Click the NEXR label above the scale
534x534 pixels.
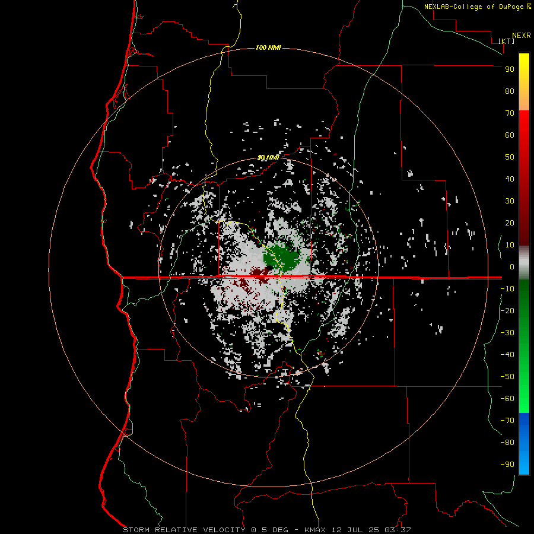click(x=522, y=36)
